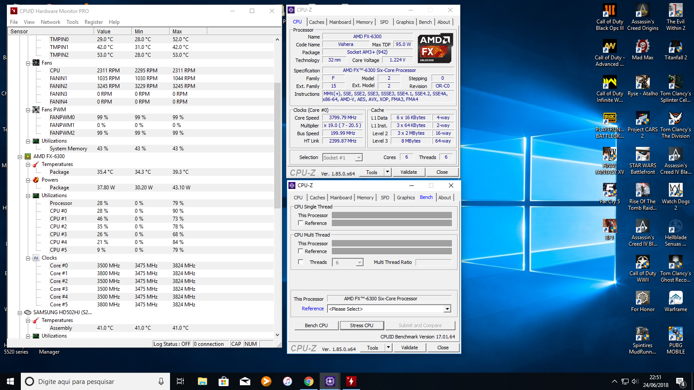
Task: Open Far Cry 5 desktop icon
Action: (x=609, y=194)
